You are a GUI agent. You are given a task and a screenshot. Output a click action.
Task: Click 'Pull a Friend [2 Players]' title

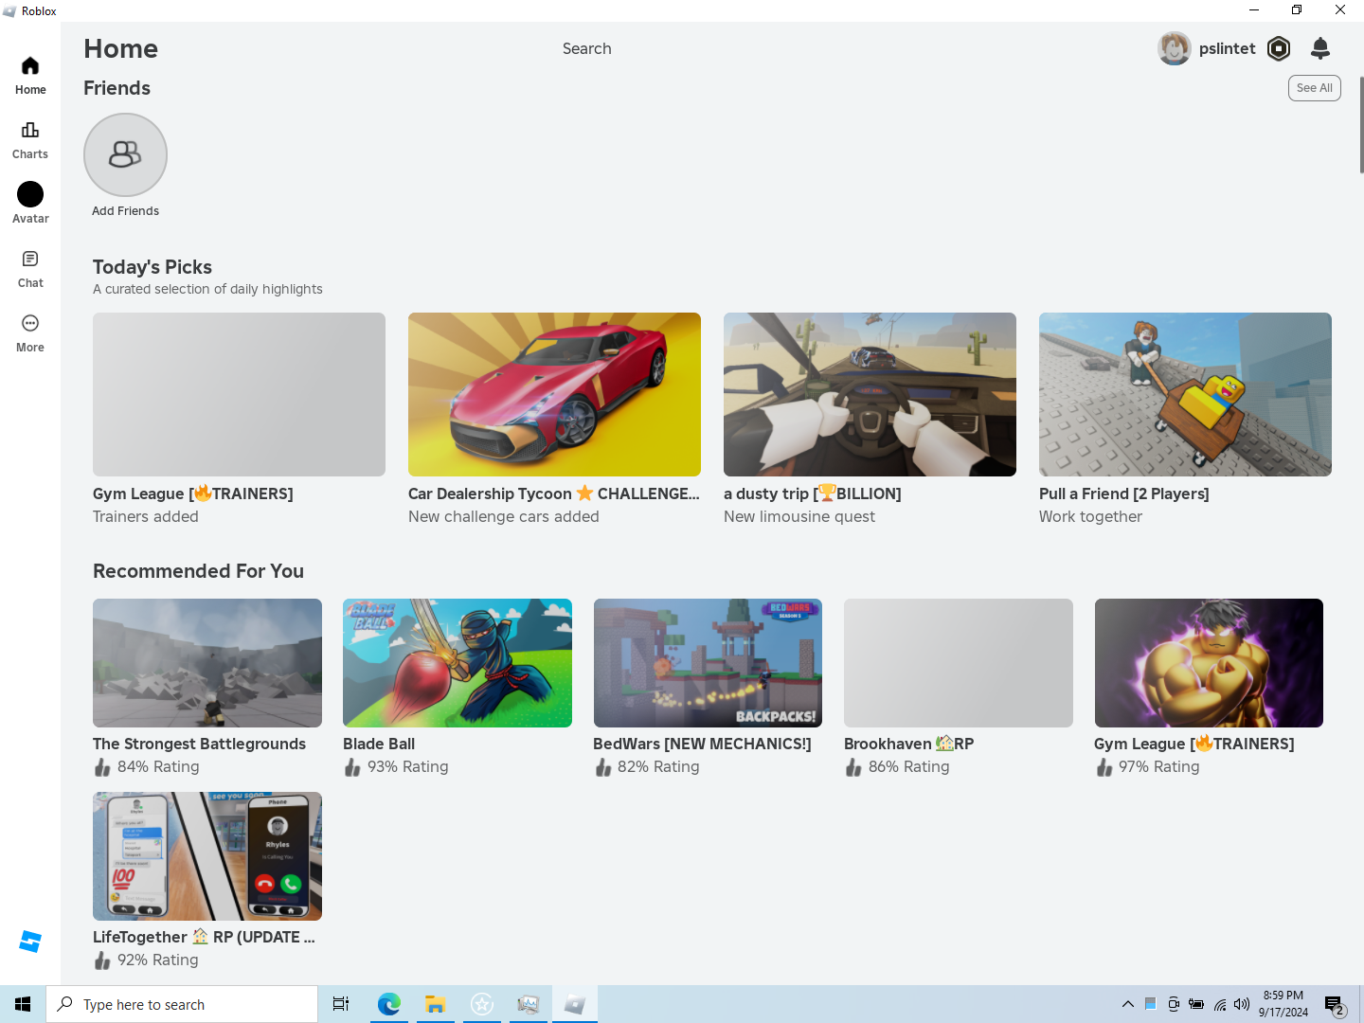[x=1123, y=494]
